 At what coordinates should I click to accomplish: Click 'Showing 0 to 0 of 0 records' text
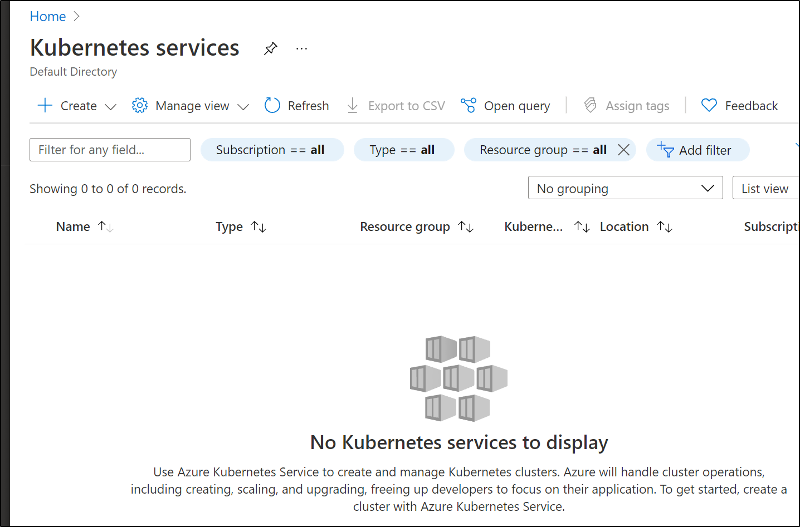point(108,189)
